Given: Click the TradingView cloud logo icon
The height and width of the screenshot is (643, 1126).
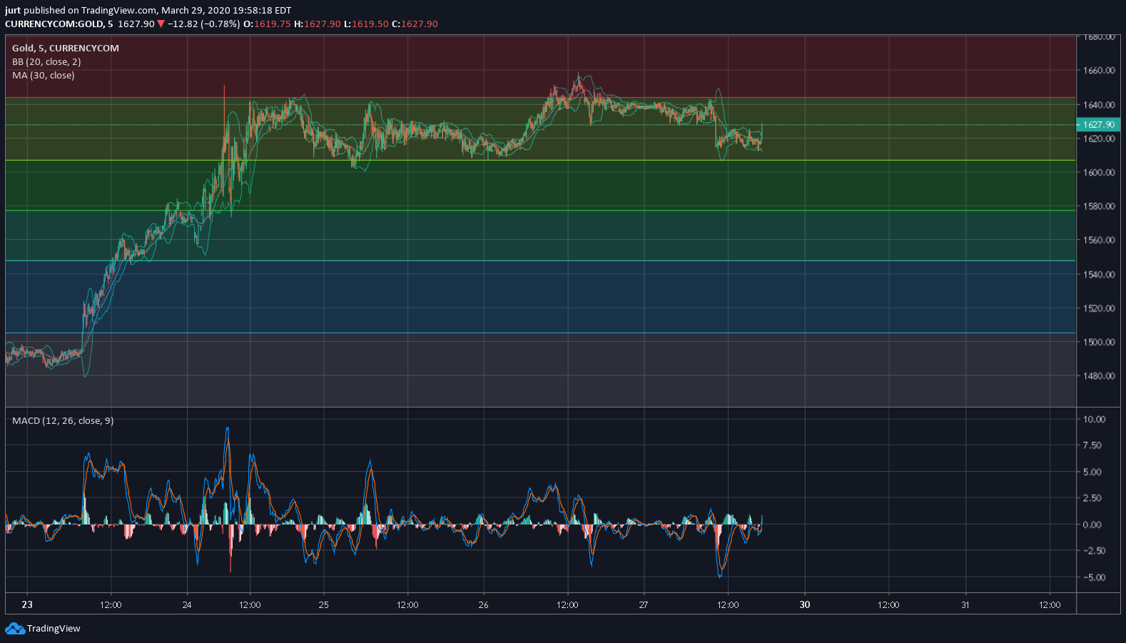Looking at the screenshot, I should click(14, 629).
